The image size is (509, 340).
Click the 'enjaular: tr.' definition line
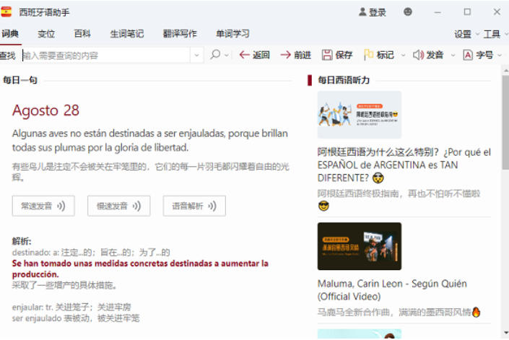(71, 307)
